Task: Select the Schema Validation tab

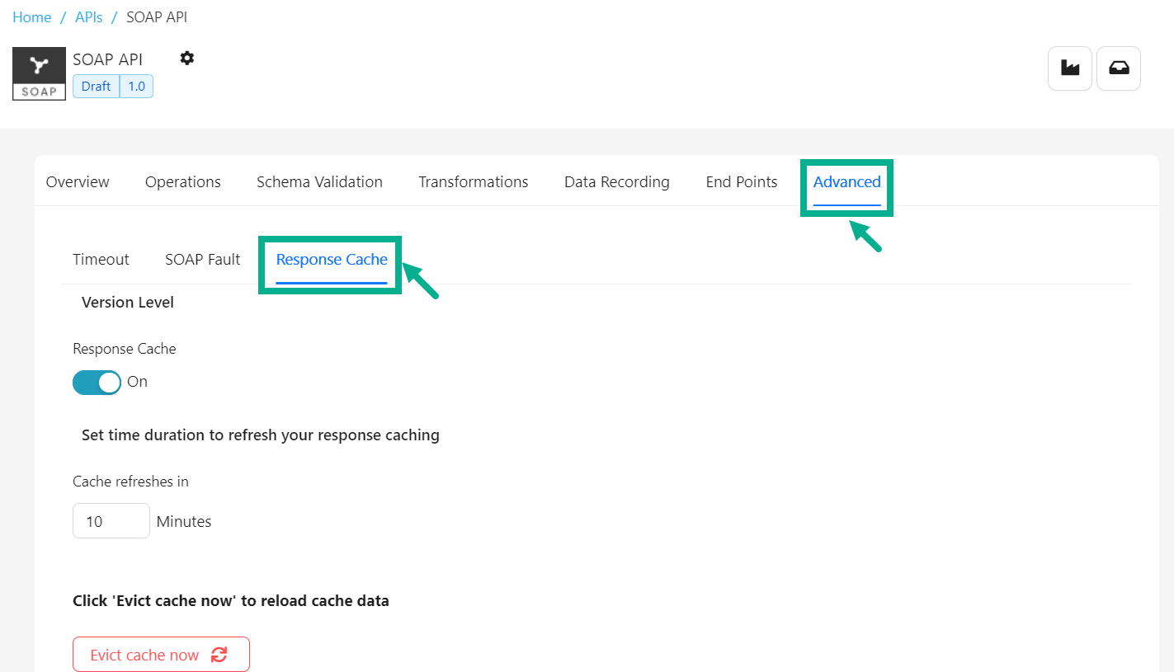Action: [319, 182]
